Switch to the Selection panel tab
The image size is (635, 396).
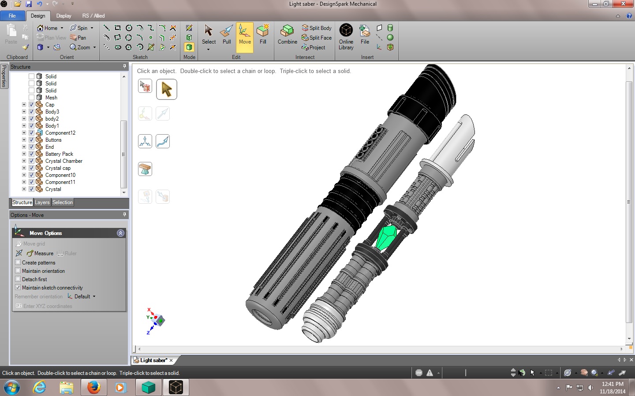(63, 202)
